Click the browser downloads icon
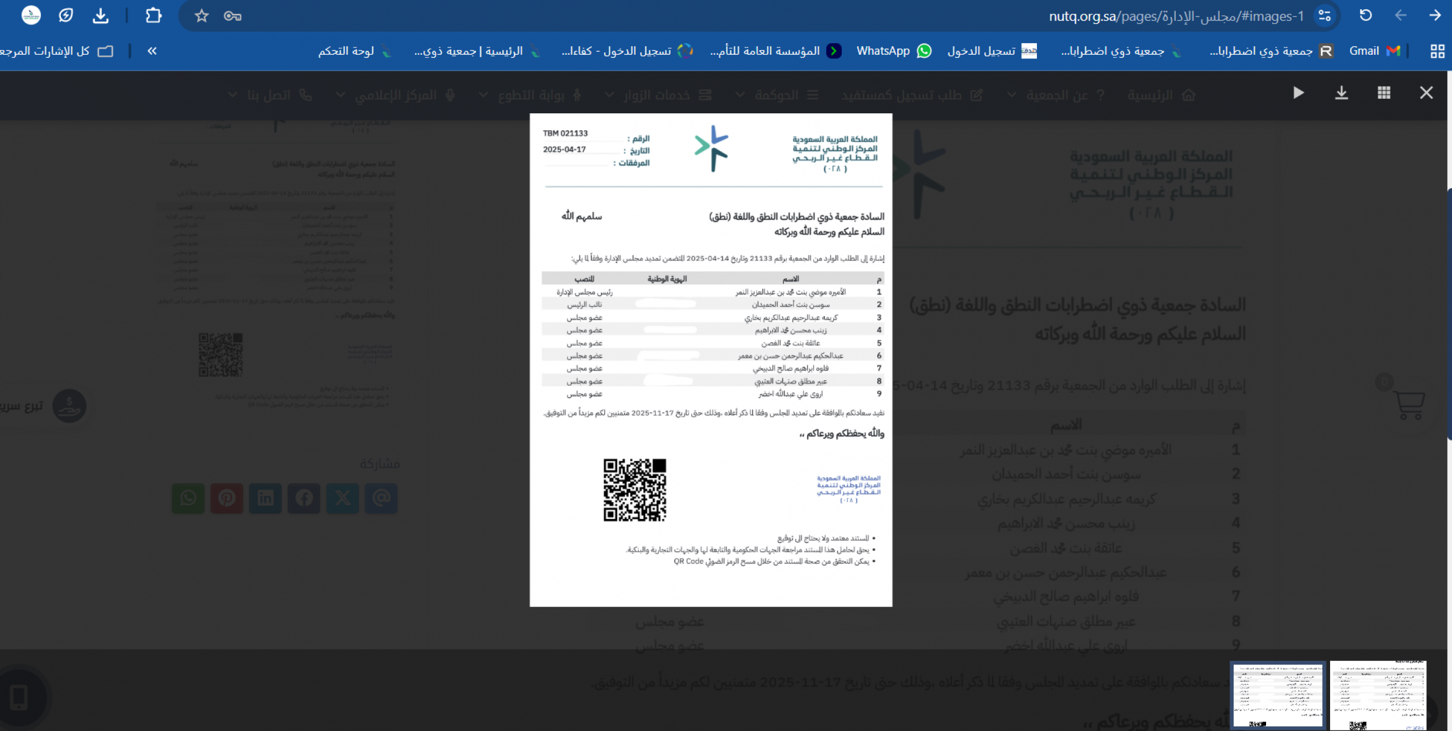Viewport: 1452px width, 731px height. pyautogui.click(x=101, y=16)
